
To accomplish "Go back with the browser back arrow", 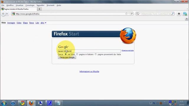I will point(3,14).
